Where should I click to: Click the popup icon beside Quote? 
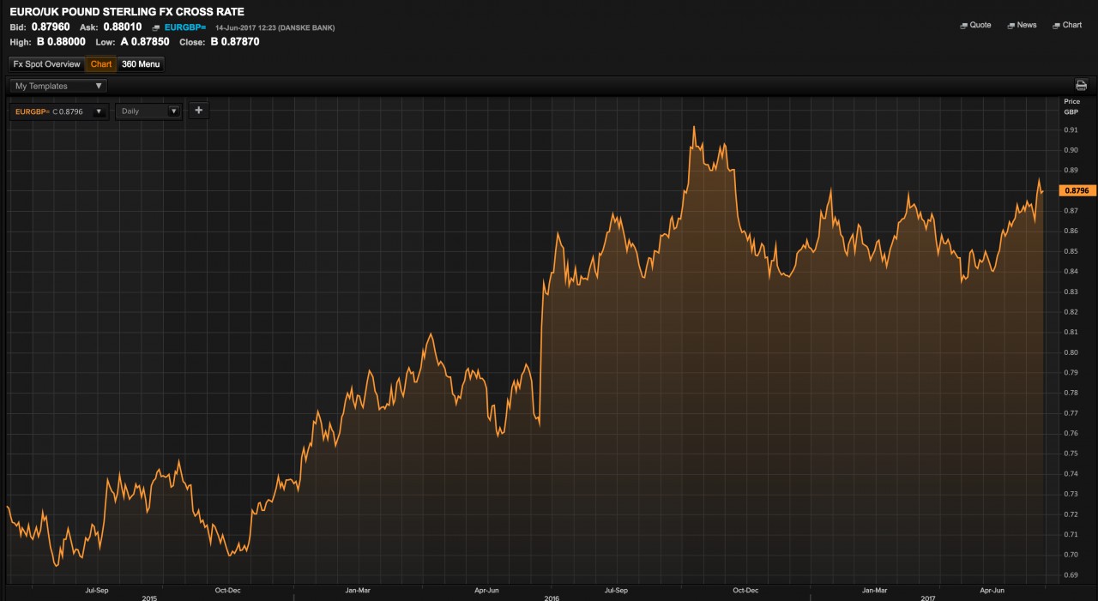point(963,26)
